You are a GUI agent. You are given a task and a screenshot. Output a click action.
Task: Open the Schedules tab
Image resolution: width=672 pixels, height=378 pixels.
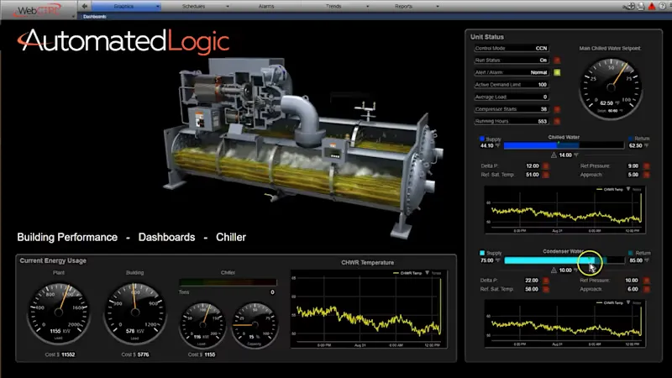pos(193,7)
